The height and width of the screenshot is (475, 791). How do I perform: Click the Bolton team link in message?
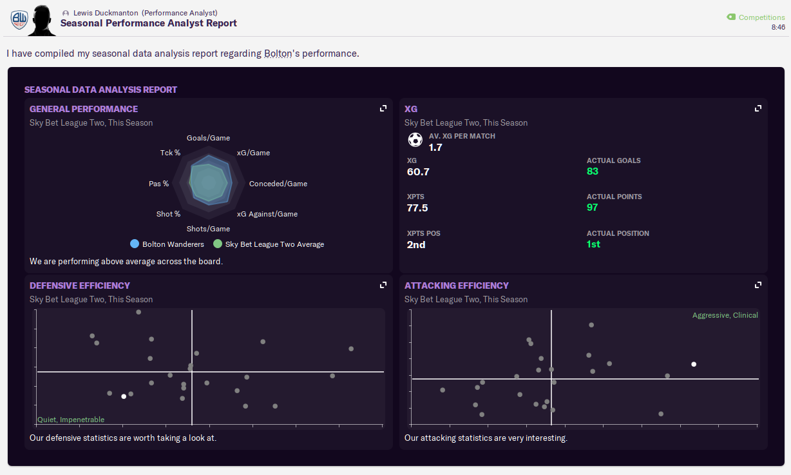pyautogui.click(x=278, y=53)
